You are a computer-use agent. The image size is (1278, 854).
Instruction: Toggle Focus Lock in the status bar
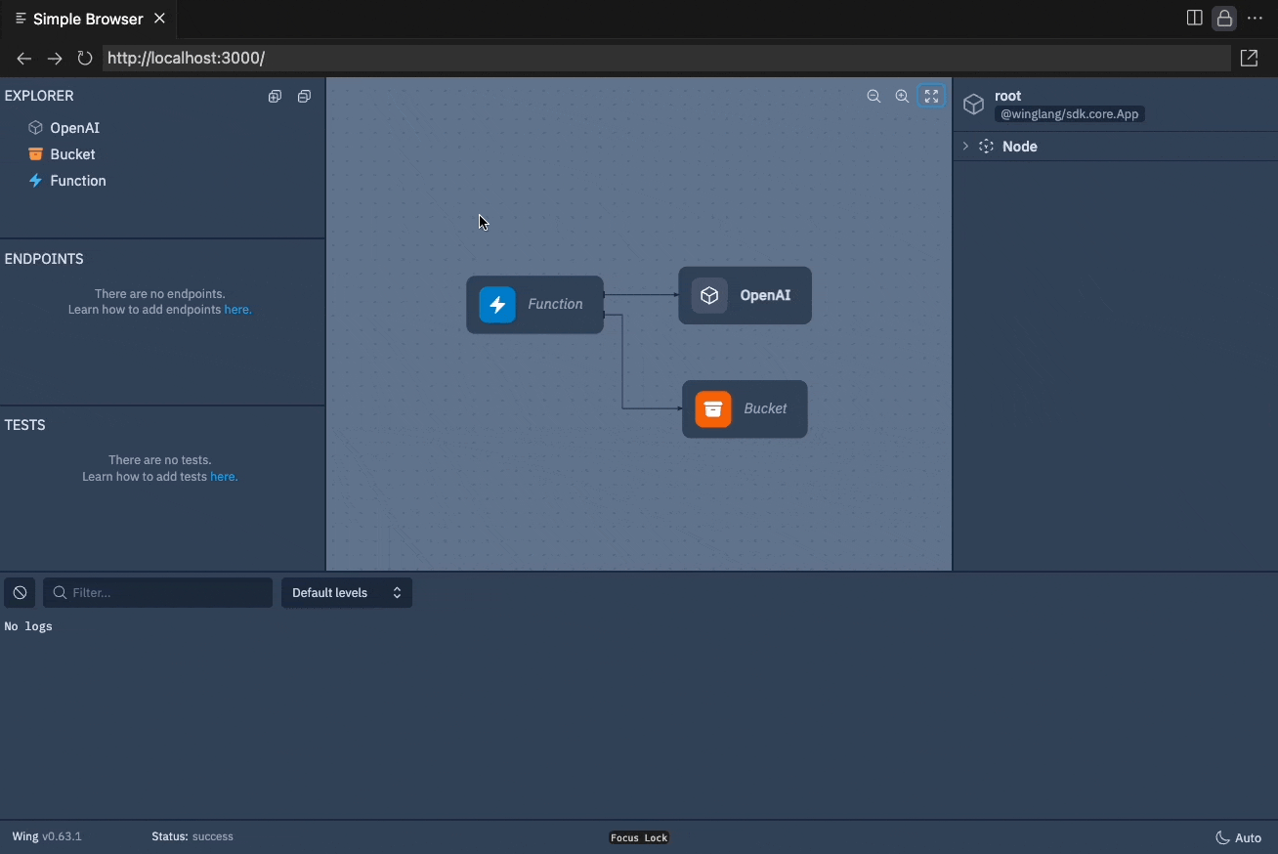(x=638, y=837)
